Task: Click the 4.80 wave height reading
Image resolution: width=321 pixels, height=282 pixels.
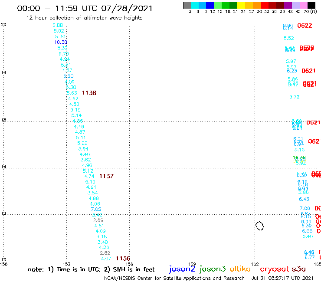Action: pyautogui.click(x=74, y=104)
